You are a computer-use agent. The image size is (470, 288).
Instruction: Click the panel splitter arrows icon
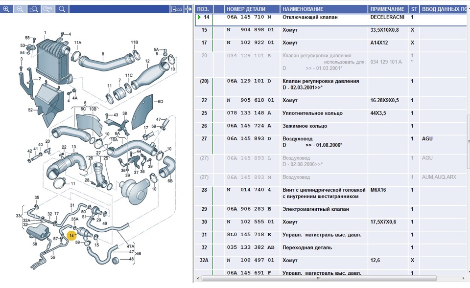coord(188,9)
